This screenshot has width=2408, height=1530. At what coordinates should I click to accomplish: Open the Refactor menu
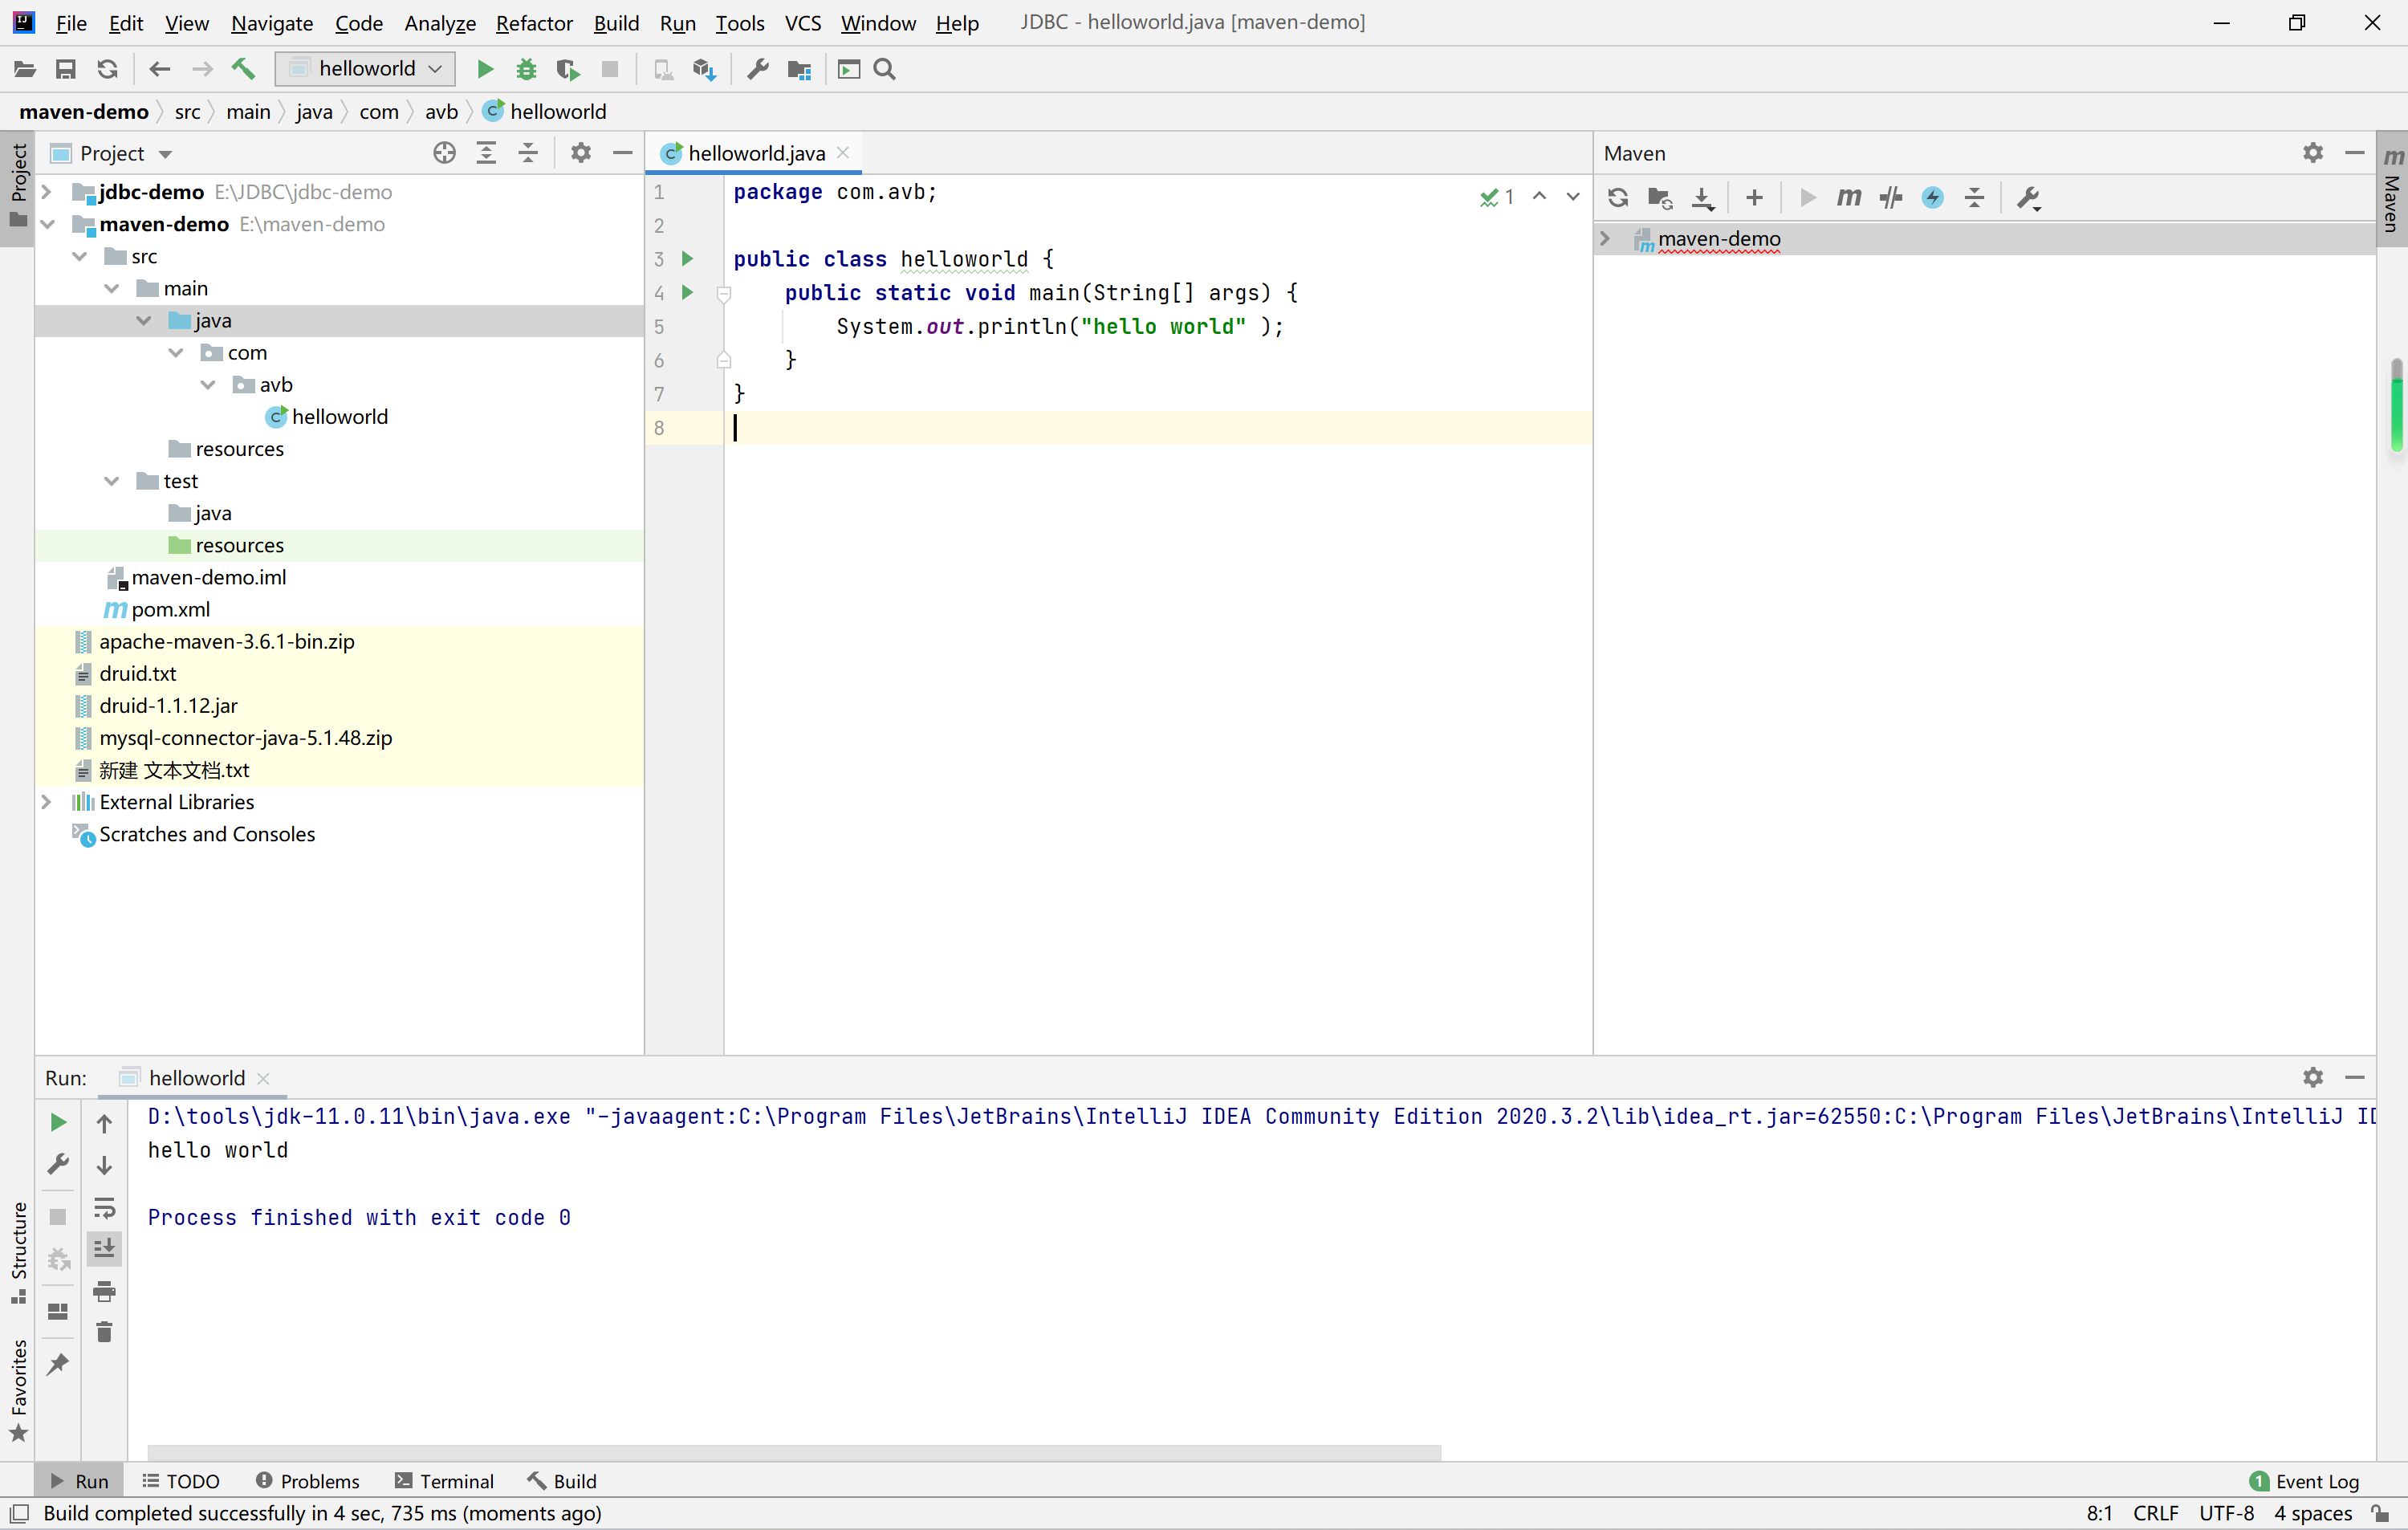[533, 23]
